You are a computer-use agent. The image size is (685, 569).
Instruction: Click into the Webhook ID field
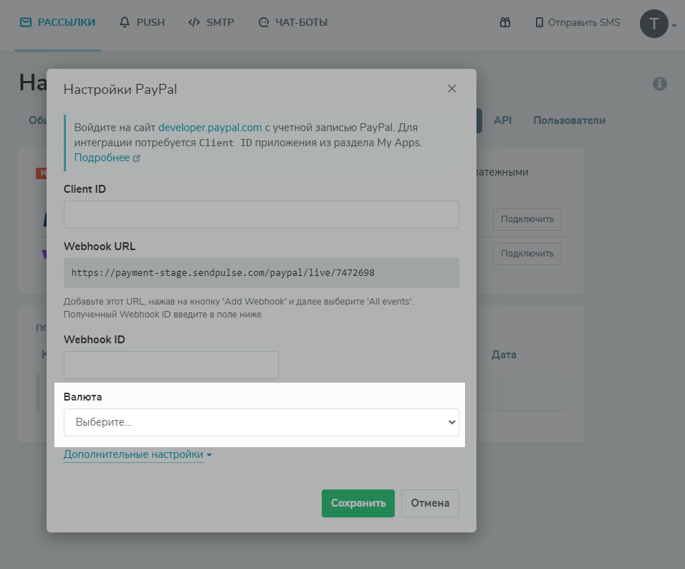pos(171,365)
